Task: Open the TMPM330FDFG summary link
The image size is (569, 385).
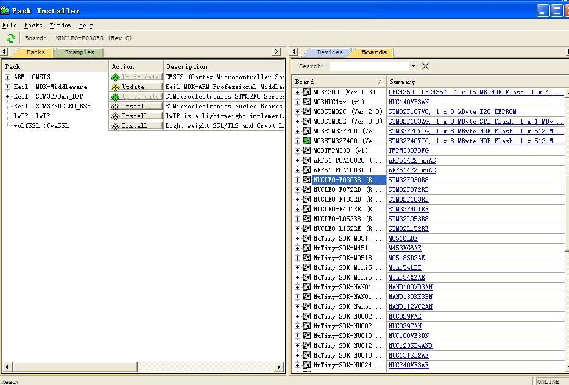Action: tap(408, 150)
